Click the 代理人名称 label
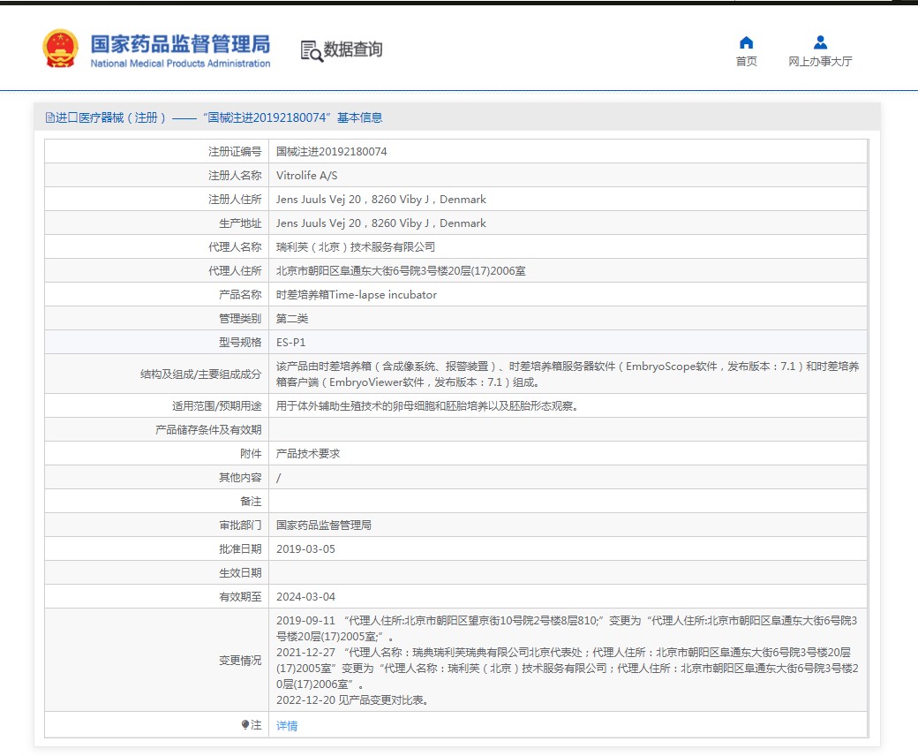This screenshot has height=756, width=918. click(x=235, y=247)
